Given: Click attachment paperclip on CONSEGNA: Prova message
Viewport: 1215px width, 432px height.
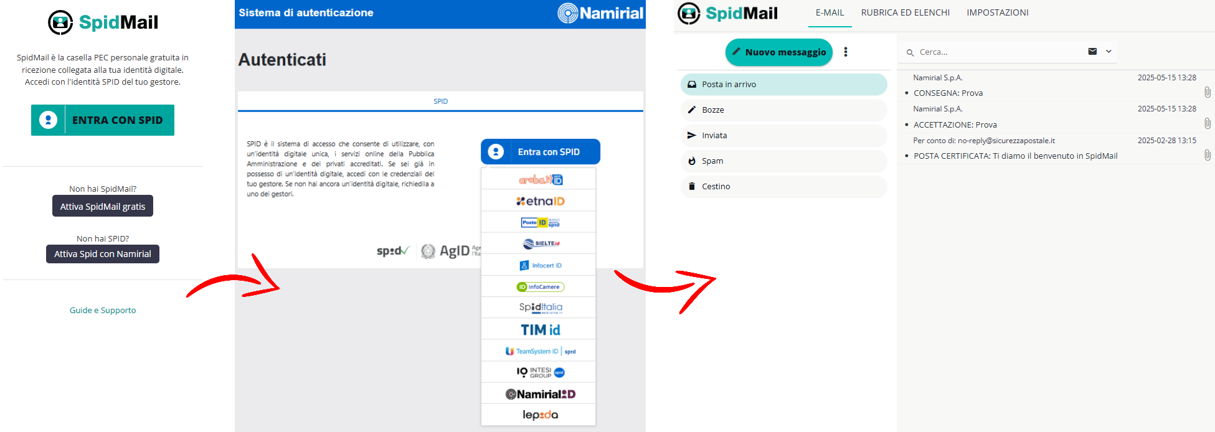Looking at the screenshot, I should pos(1207,92).
